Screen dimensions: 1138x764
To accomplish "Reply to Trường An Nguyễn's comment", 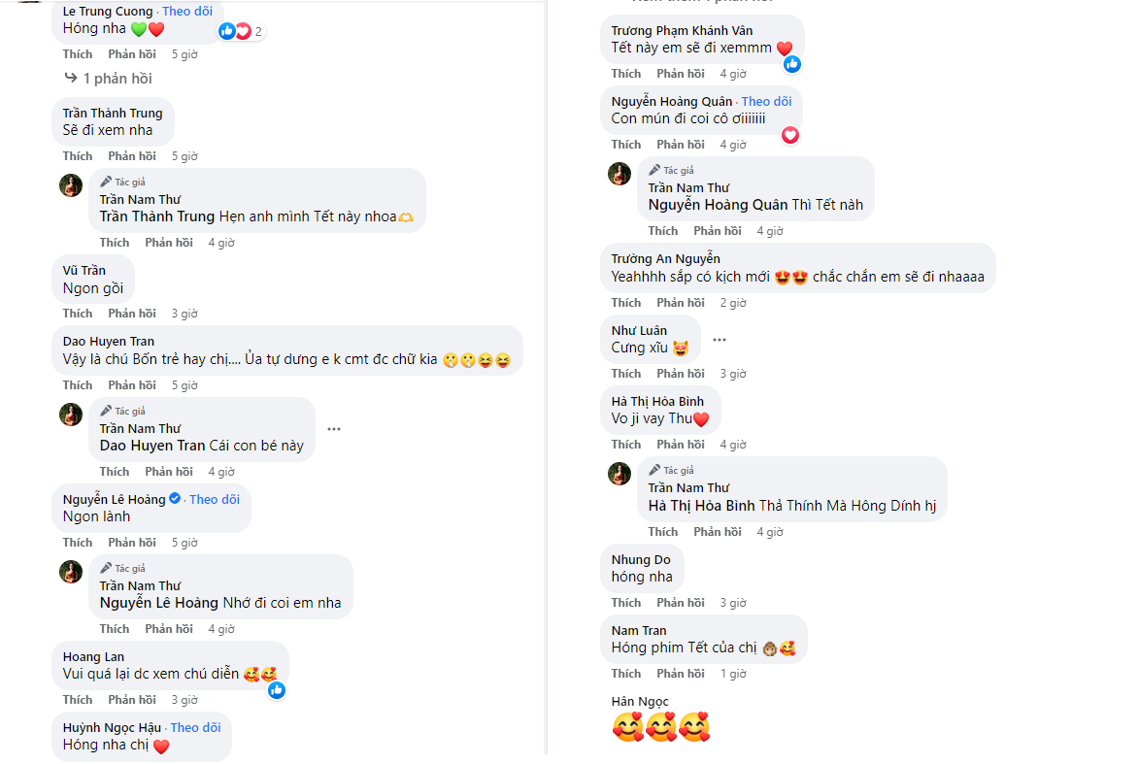I will click(x=680, y=303).
